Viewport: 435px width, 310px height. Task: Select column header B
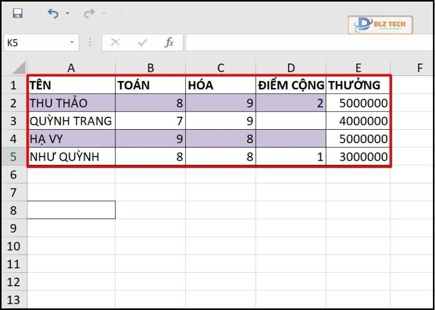[x=150, y=67]
